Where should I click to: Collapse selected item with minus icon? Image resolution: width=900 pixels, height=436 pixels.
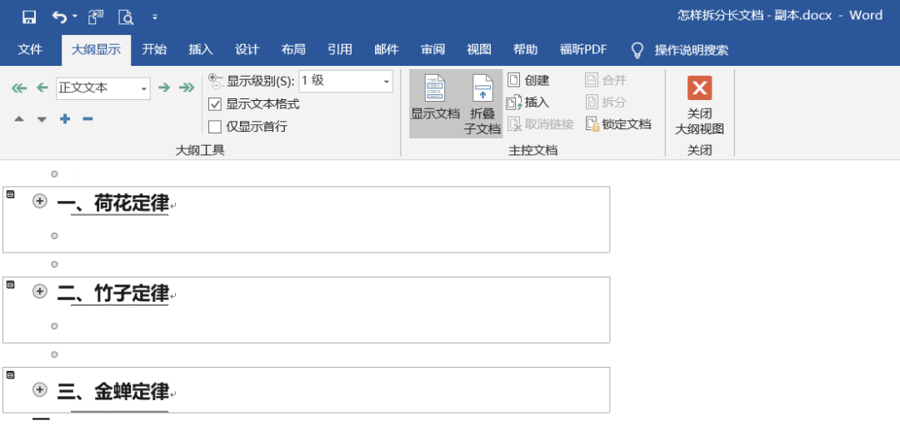tap(87, 119)
